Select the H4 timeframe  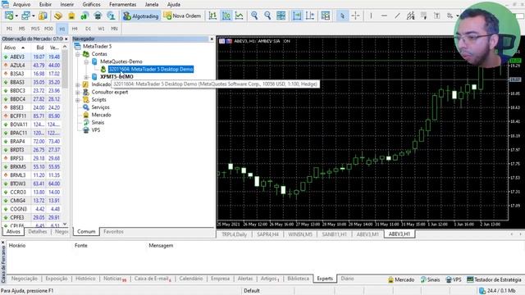(75, 29)
